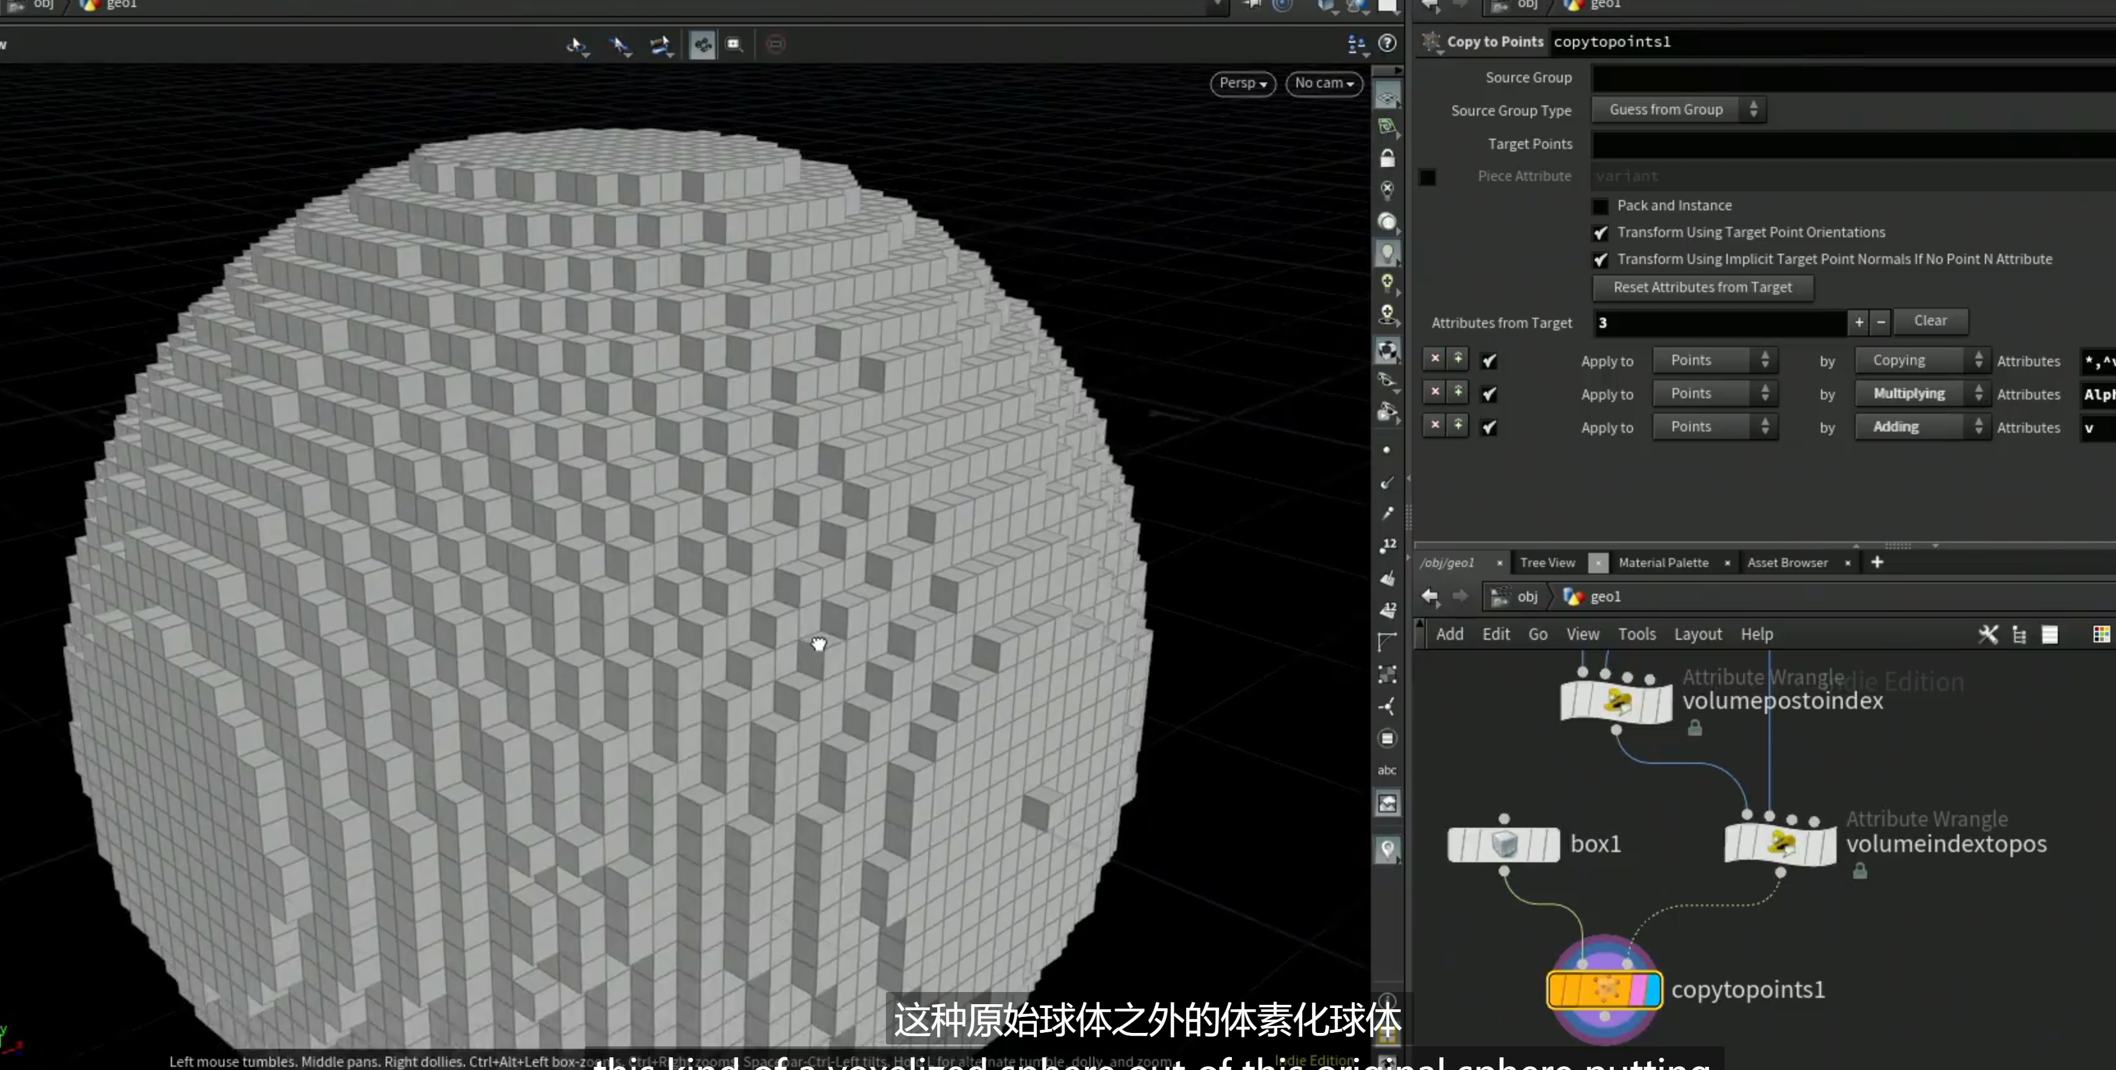Click the viewport display options icon beside help
The image size is (2116, 1070).
pyautogui.click(x=1356, y=44)
